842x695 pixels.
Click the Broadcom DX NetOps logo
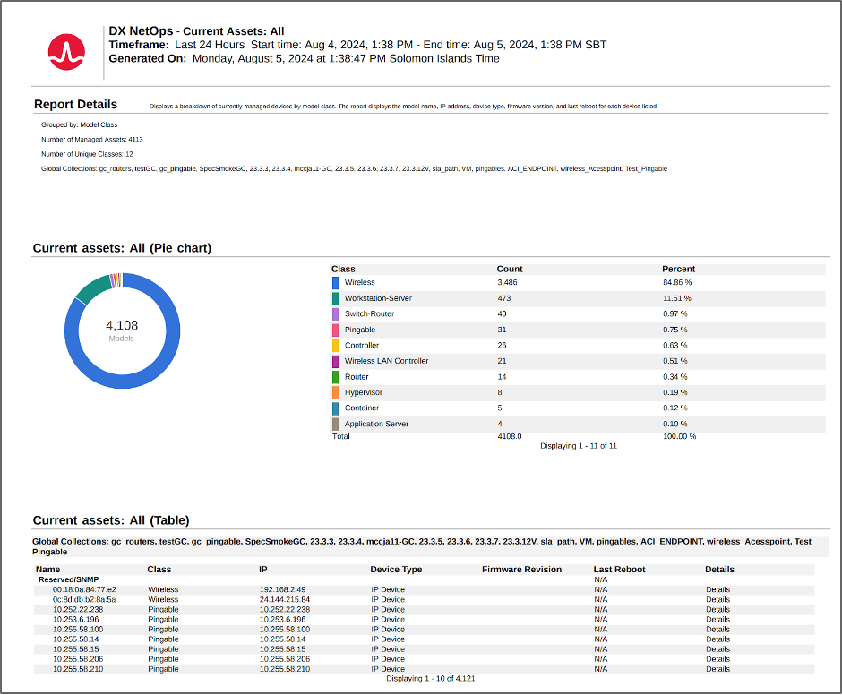[65, 51]
